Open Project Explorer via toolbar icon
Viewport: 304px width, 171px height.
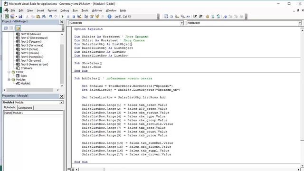coord(86,17)
